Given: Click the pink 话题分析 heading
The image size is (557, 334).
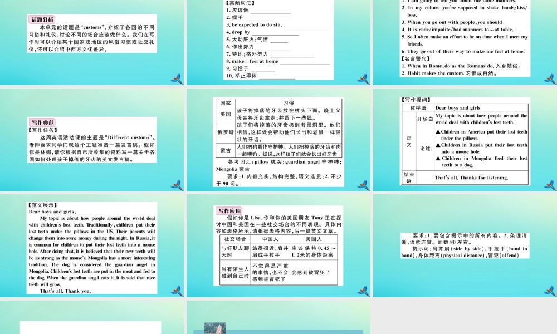Looking at the screenshot, I should [x=42, y=19].
